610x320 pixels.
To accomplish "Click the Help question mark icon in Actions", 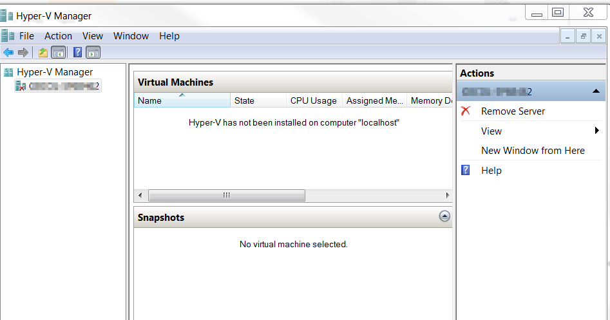I will point(465,170).
